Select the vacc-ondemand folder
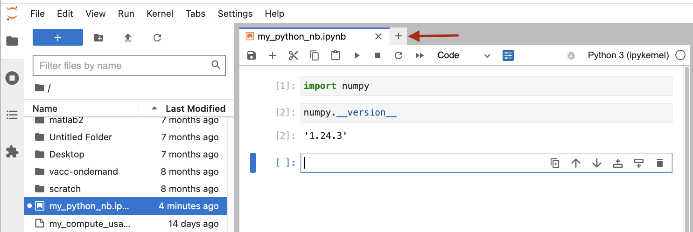Image resolution: width=693 pixels, height=232 pixels. [126, 171]
